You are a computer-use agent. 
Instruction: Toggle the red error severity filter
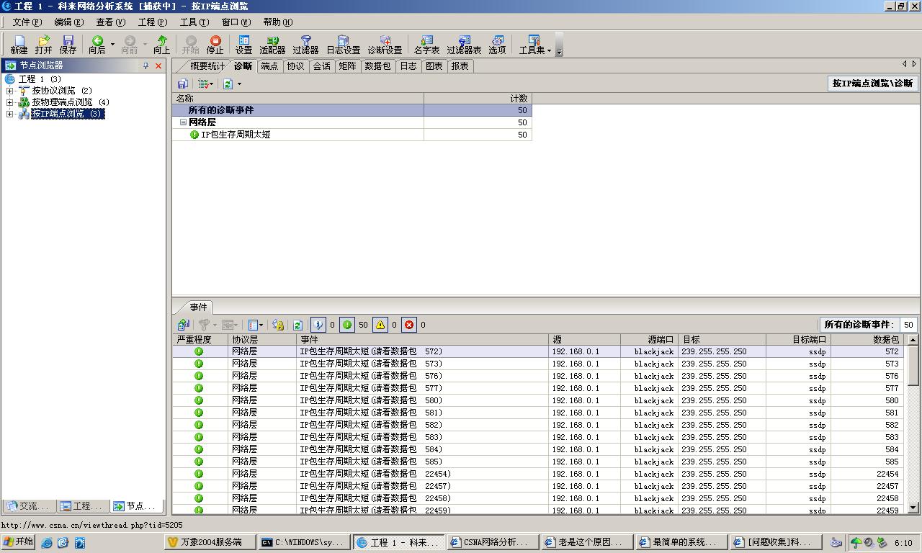[409, 325]
